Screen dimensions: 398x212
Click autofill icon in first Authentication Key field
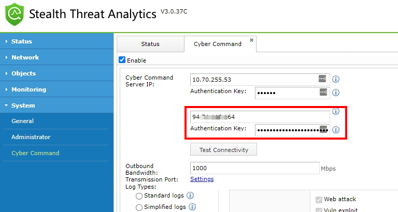tap(323, 92)
